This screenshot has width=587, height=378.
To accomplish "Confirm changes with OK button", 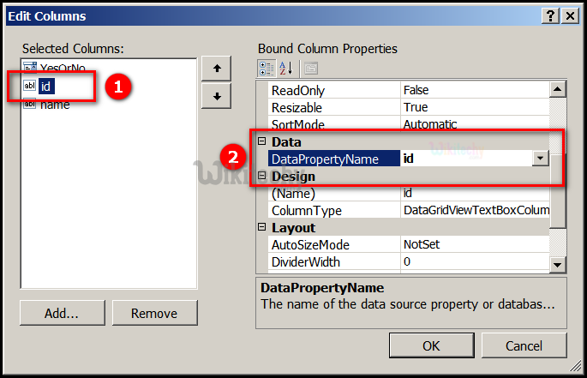I will pos(431,345).
